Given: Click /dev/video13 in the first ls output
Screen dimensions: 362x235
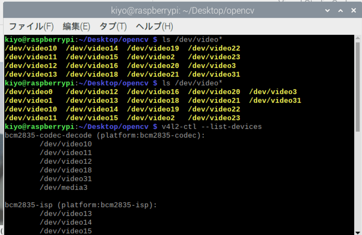Looking at the screenshot, I should point(31,74).
